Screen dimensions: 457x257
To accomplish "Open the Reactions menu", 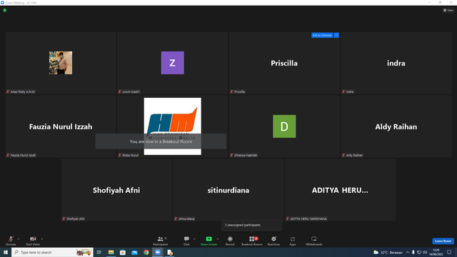I will pos(273,241).
